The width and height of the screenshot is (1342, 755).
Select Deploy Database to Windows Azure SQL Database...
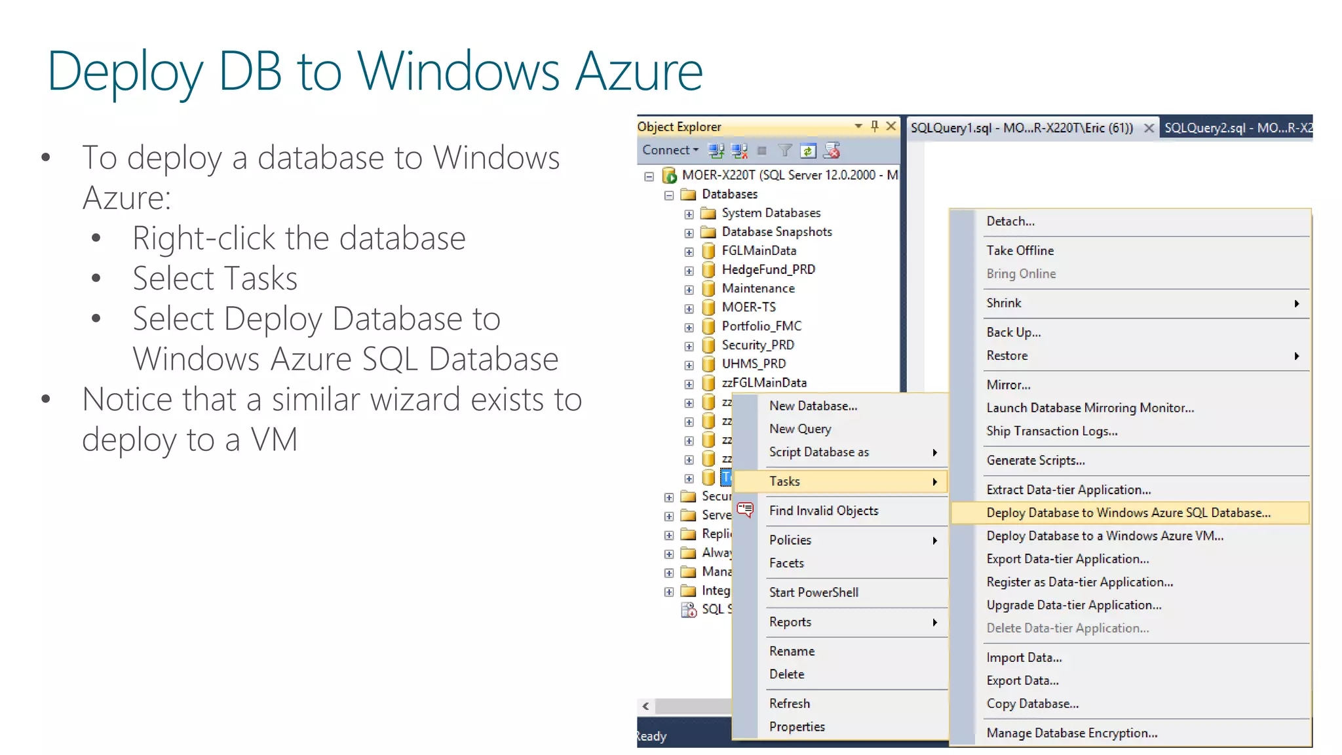[1130, 513]
